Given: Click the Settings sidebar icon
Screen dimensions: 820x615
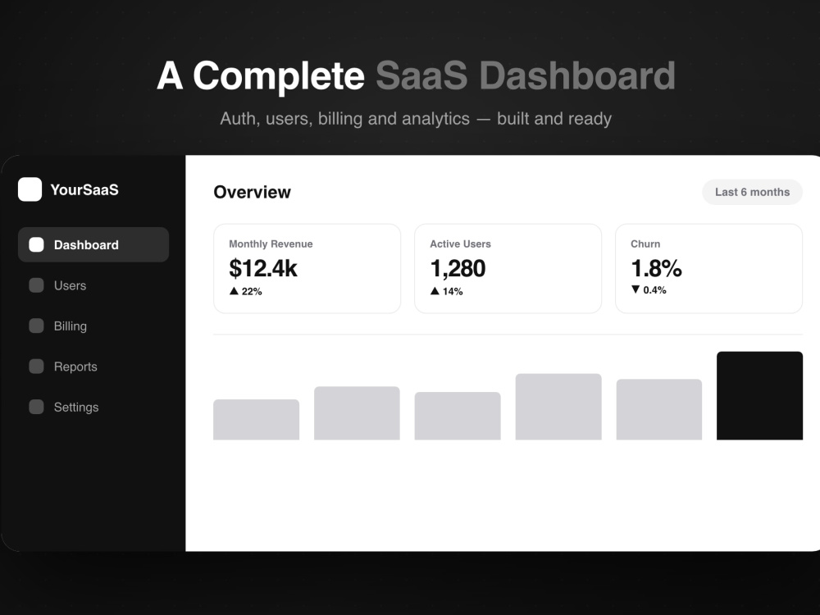Looking at the screenshot, I should coord(36,407).
